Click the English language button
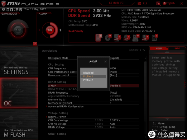 (x=170, y=3)
